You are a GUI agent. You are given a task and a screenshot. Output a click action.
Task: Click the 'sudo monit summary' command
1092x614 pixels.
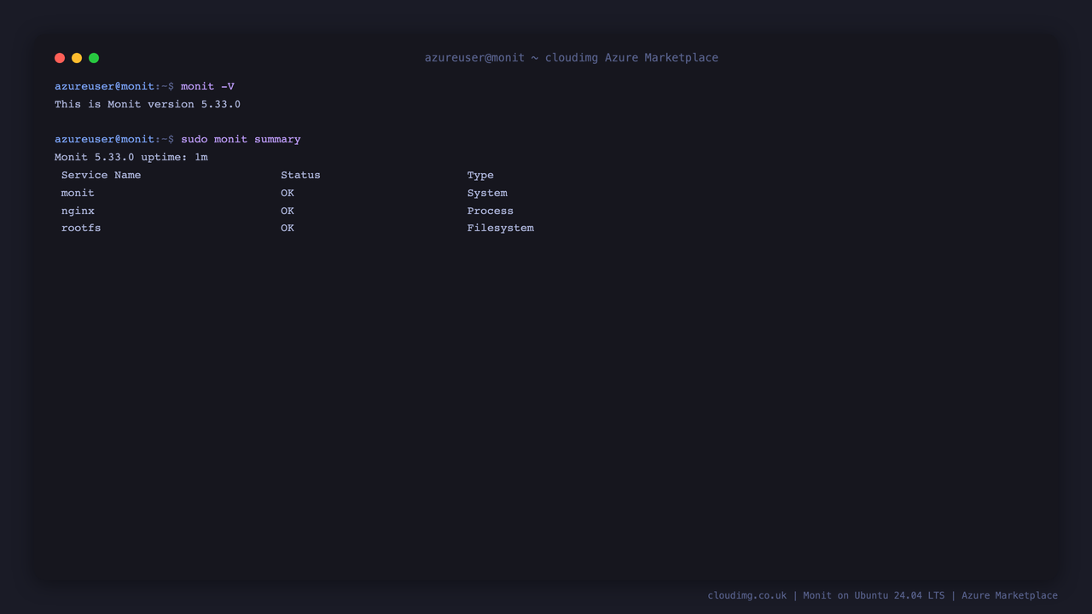click(x=241, y=140)
